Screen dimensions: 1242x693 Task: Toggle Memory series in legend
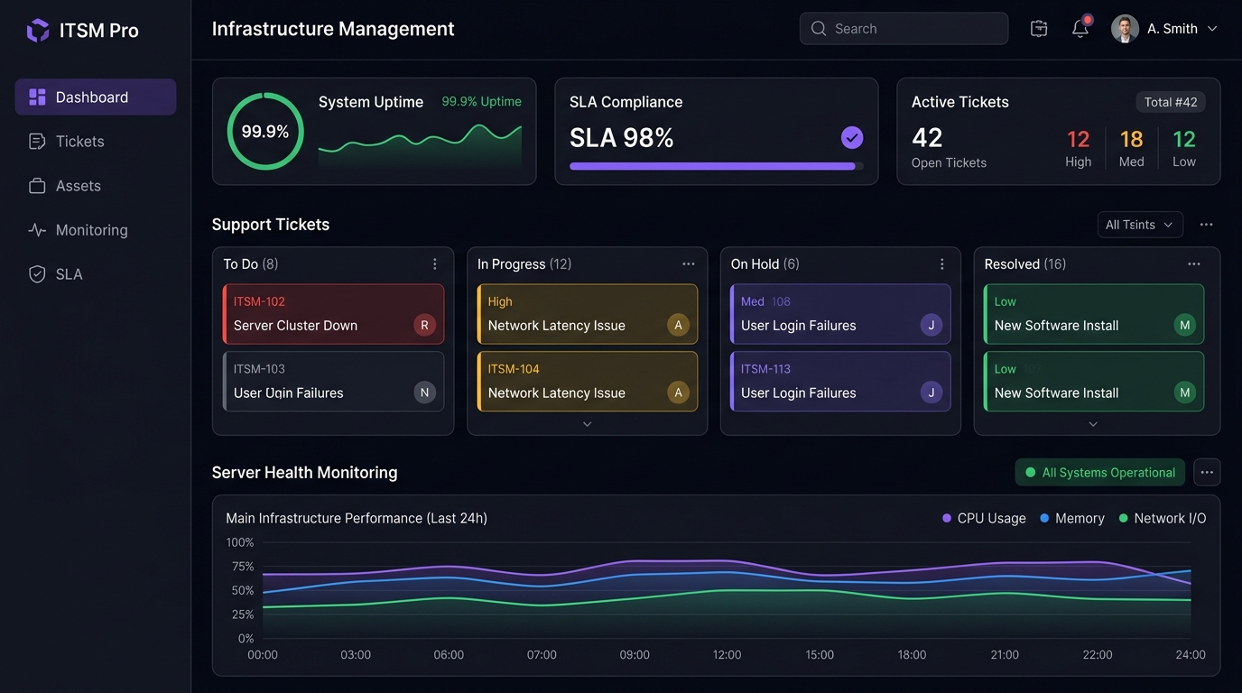(x=1071, y=518)
